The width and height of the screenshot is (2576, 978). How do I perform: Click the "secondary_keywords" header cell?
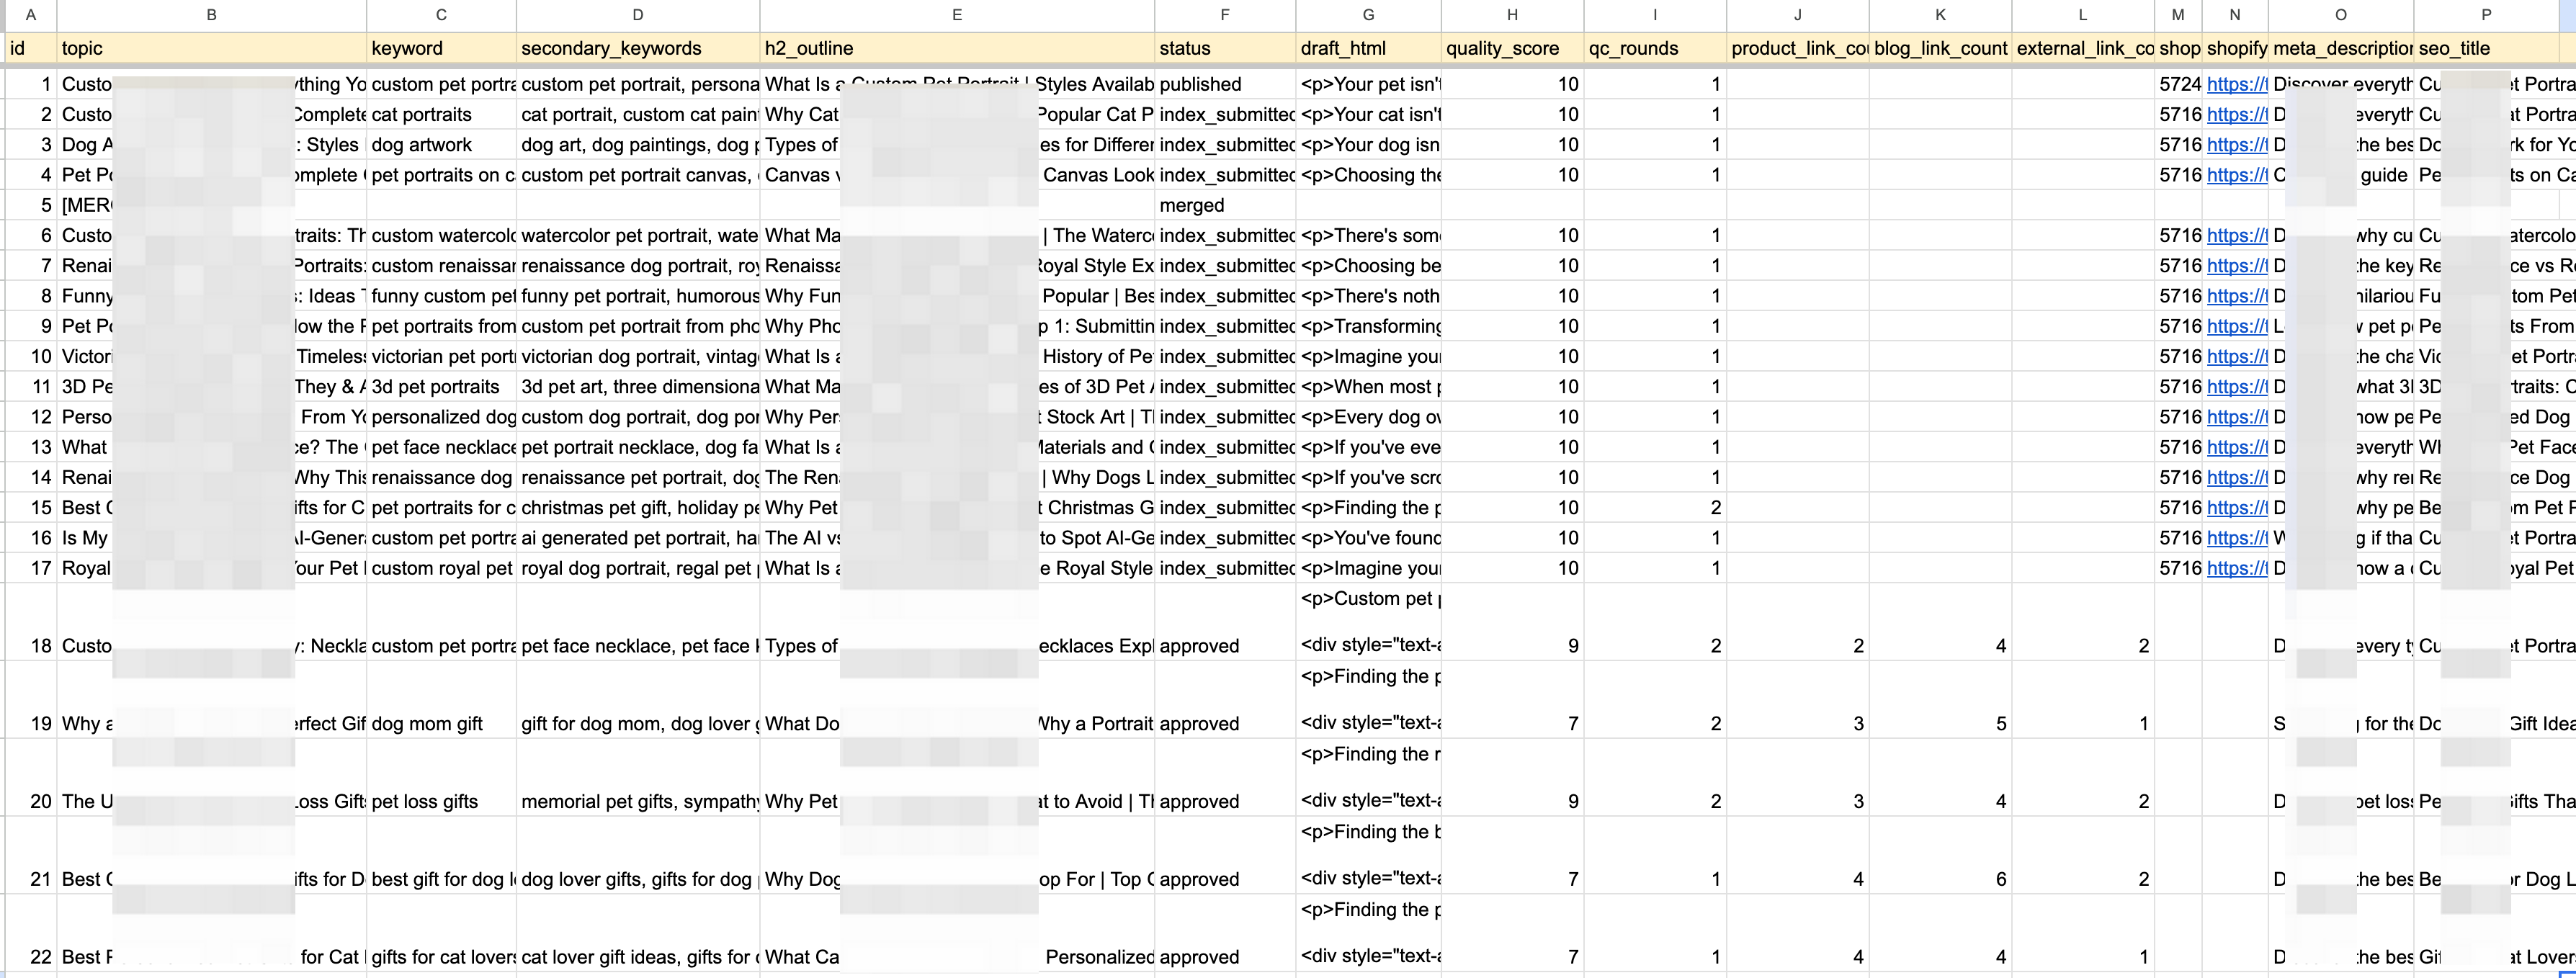pyautogui.click(x=638, y=48)
